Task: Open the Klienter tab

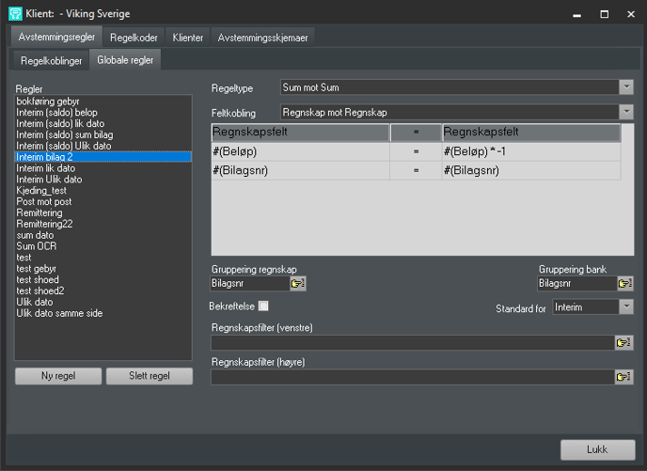Action: pyautogui.click(x=187, y=38)
